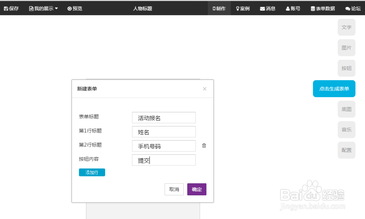Open the 配置 settings panel
The width and height of the screenshot is (365, 219).
[x=346, y=150]
